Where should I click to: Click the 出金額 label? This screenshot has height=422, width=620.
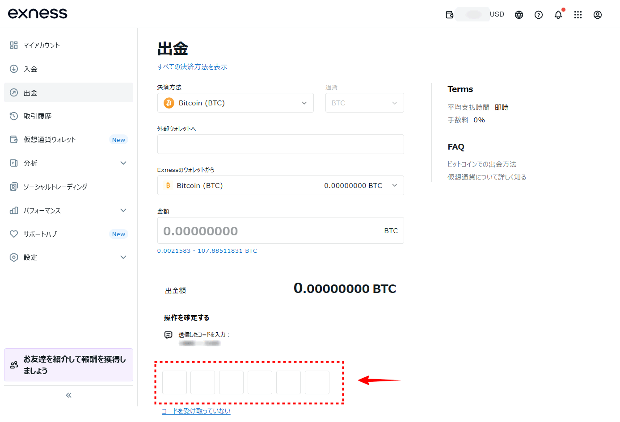[176, 291]
